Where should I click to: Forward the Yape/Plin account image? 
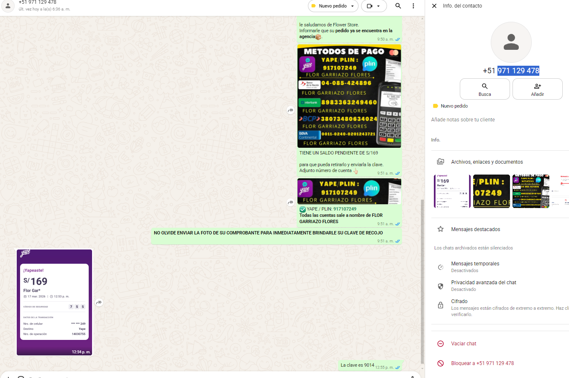coord(290,203)
